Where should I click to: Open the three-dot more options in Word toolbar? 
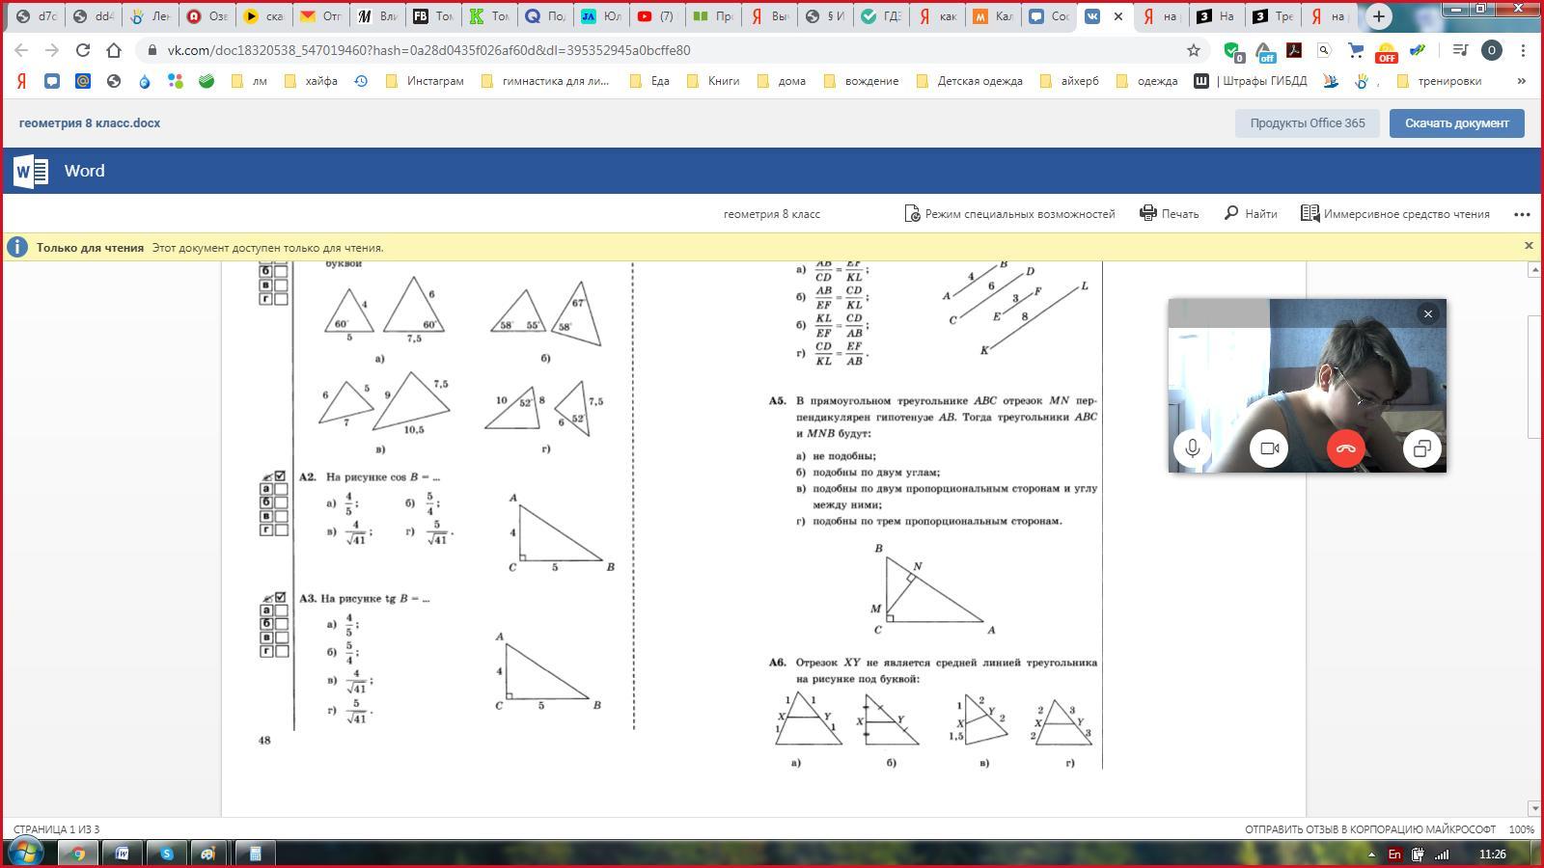tap(1522, 214)
